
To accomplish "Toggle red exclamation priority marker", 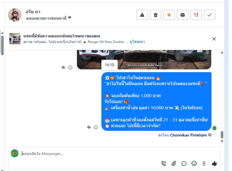I will 196,15.
